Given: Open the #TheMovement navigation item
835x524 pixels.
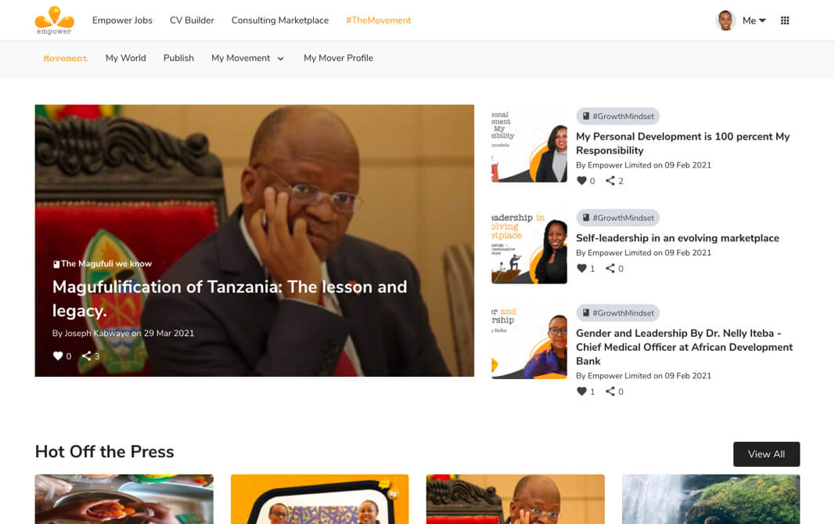Looking at the screenshot, I should [x=379, y=20].
